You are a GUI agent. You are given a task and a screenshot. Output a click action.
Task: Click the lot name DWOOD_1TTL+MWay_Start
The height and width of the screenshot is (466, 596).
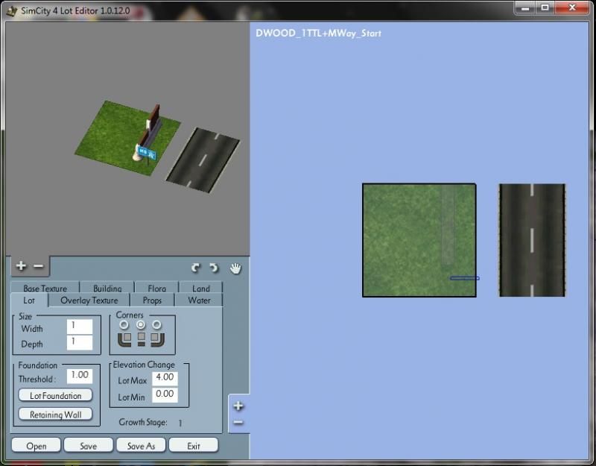pyautogui.click(x=318, y=33)
